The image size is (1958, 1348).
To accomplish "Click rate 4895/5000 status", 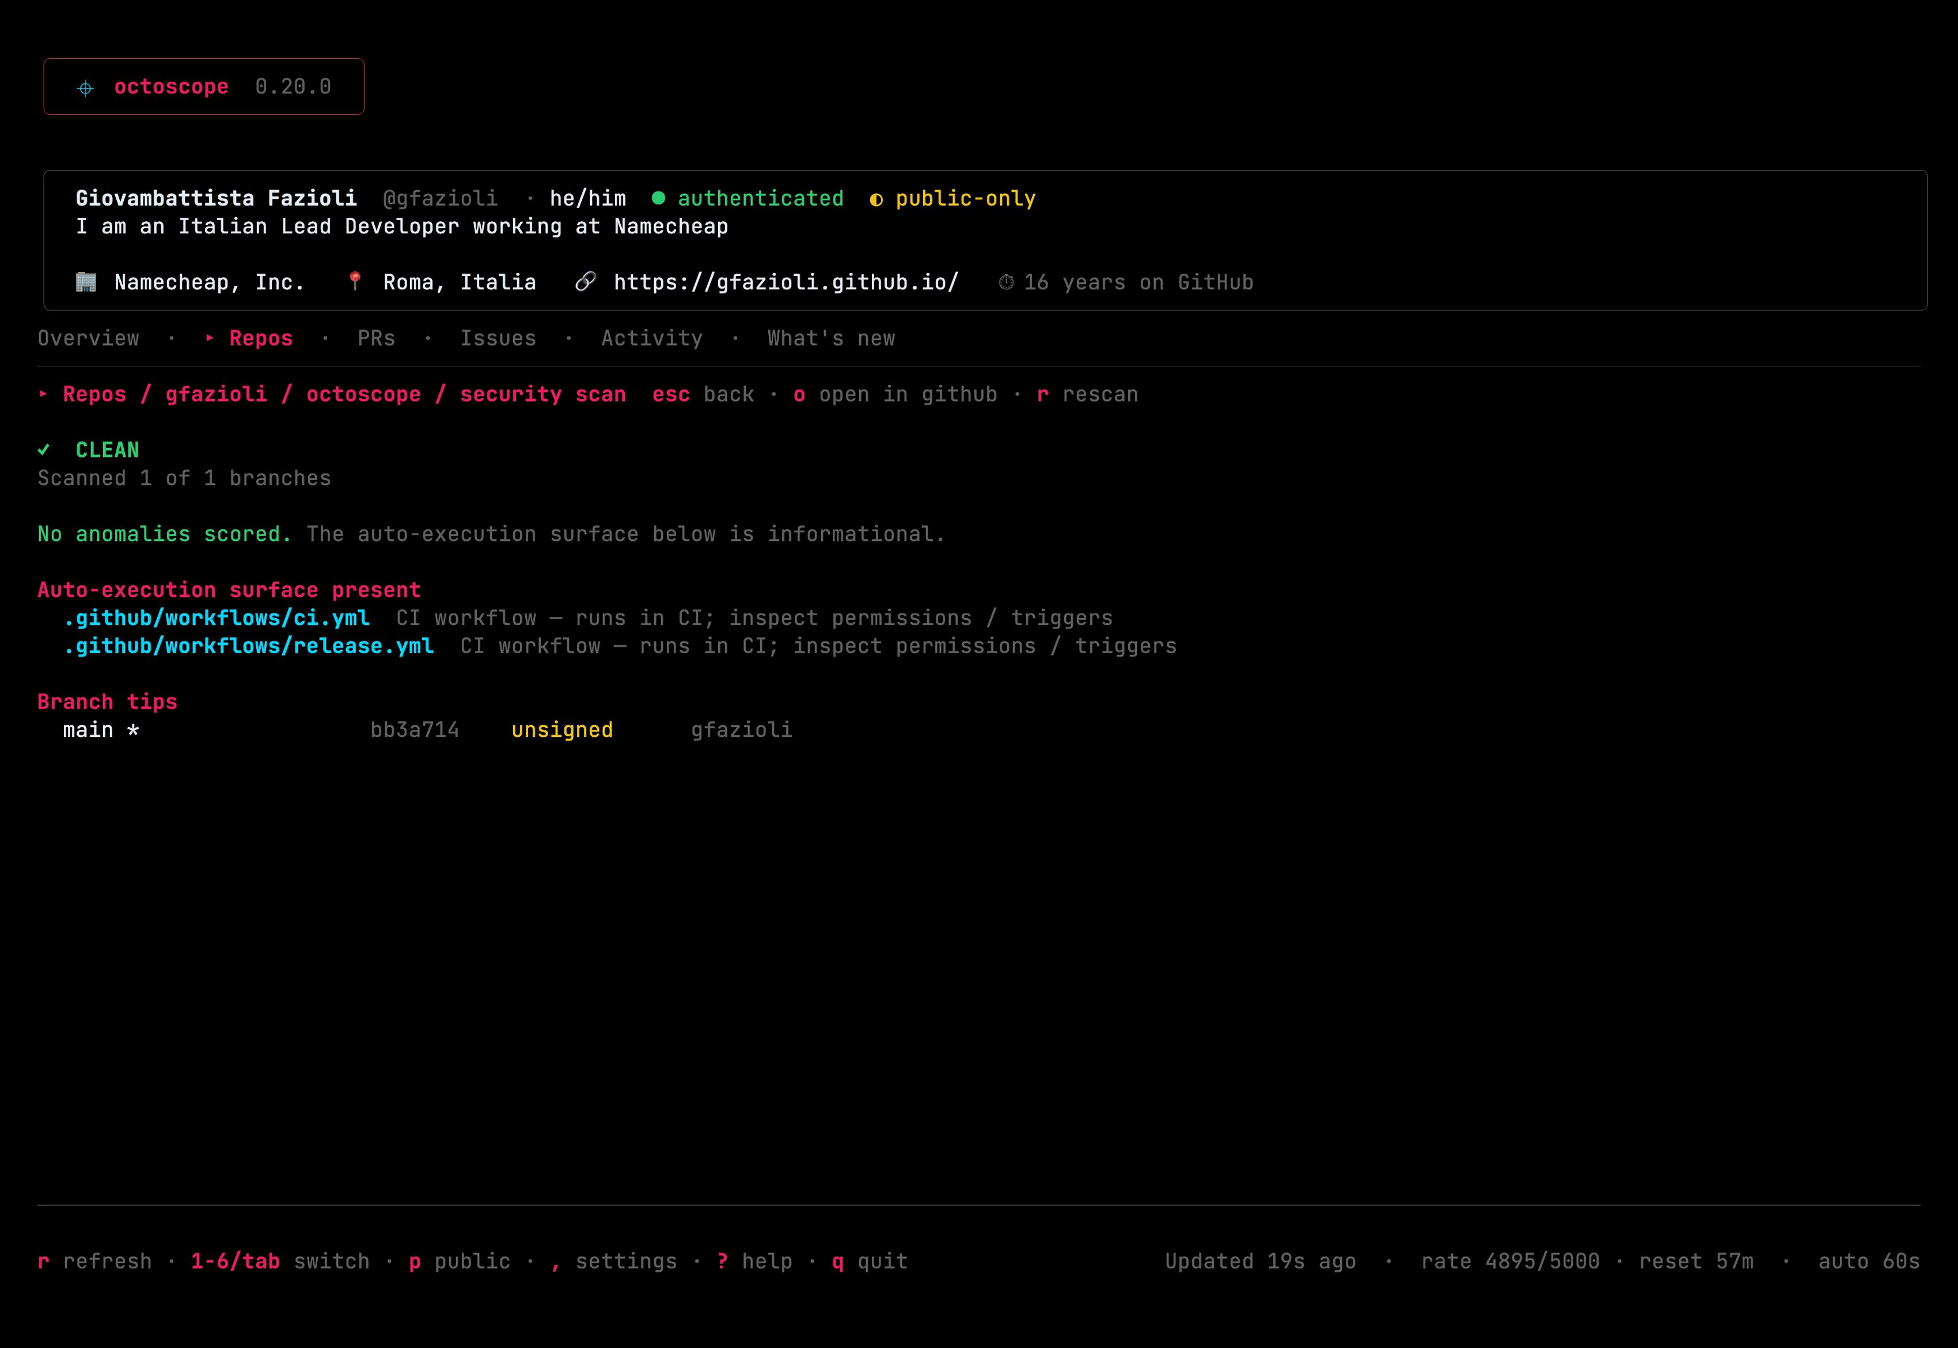I will coord(1509,1261).
